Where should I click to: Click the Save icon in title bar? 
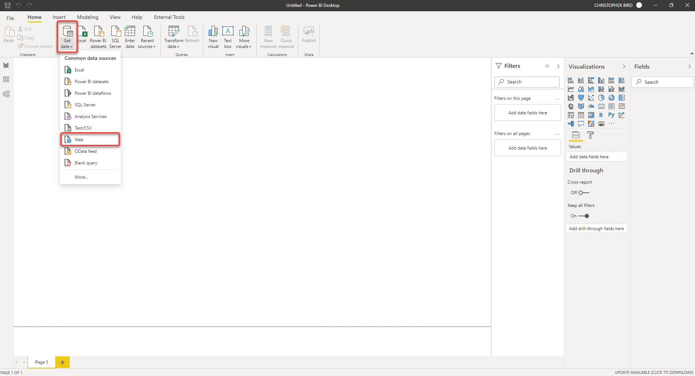(x=8, y=5)
